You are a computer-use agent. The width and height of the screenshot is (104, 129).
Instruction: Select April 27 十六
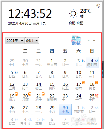click(x=25, y=109)
